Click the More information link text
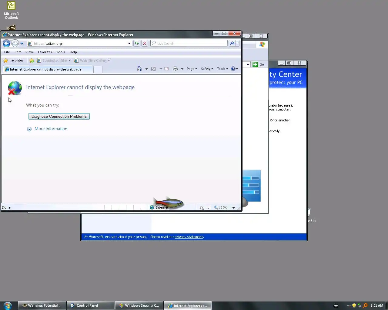Image resolution: width=388 pixels, height=310 pixels. 51,129
